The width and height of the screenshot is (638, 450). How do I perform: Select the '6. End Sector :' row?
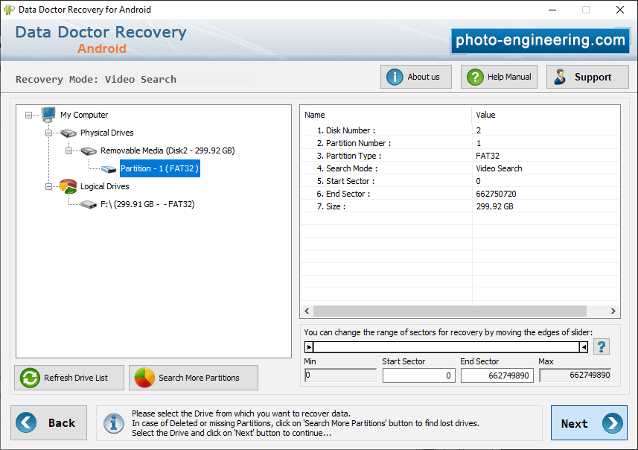coord(460,194)
